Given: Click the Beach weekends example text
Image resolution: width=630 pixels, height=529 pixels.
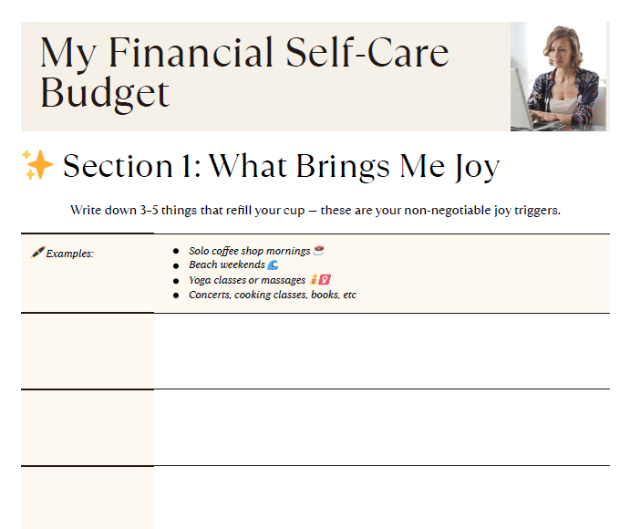Looking at the screenshot, I should (x=226, y=265).
